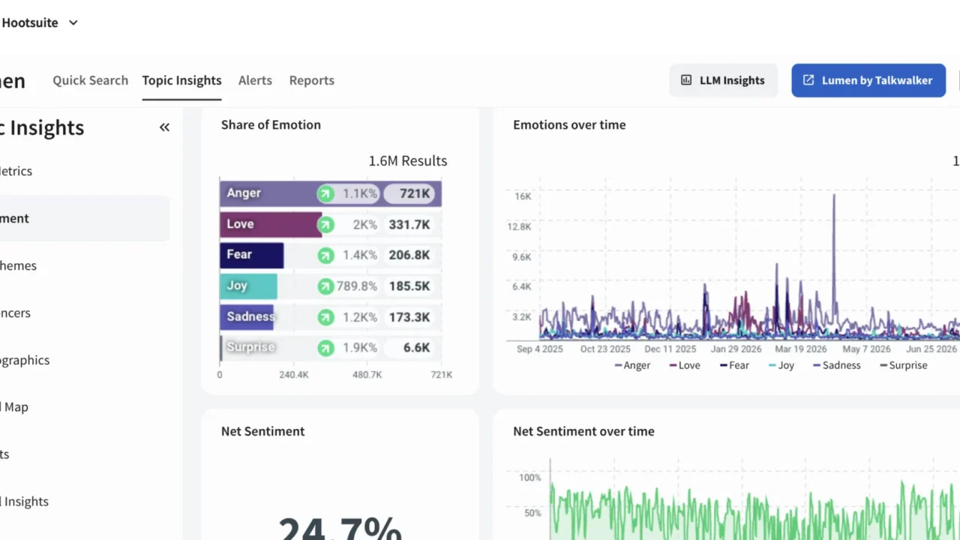Click the dark blue Fear bar
960x540 pixels.
click(x=251, y=255)
